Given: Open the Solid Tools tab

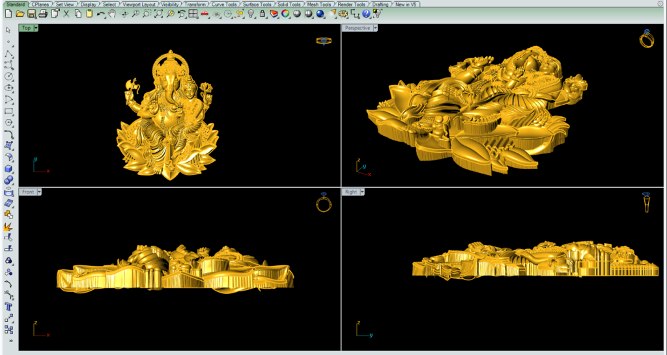Looking at the screenshot, I should pyautogui.click(x=289, y=5).
